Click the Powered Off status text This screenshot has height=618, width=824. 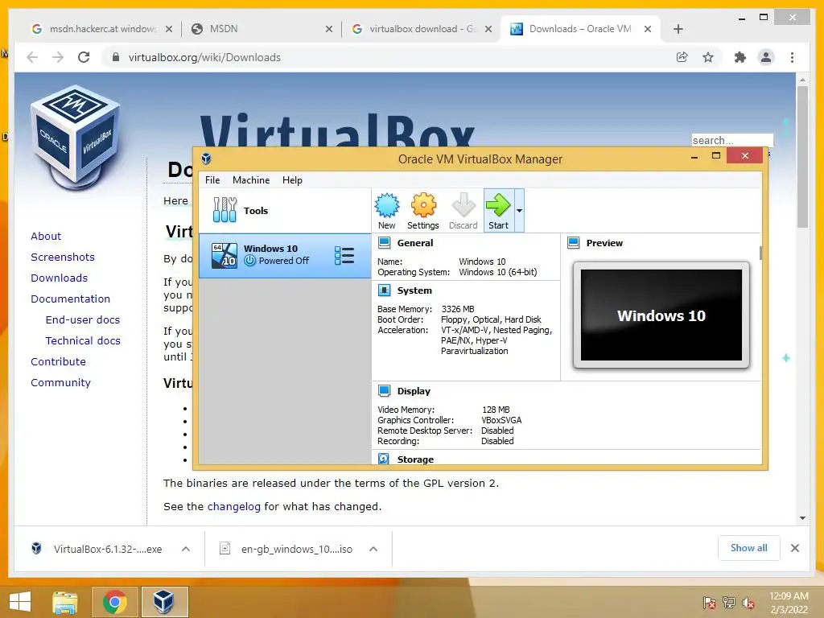284,261
